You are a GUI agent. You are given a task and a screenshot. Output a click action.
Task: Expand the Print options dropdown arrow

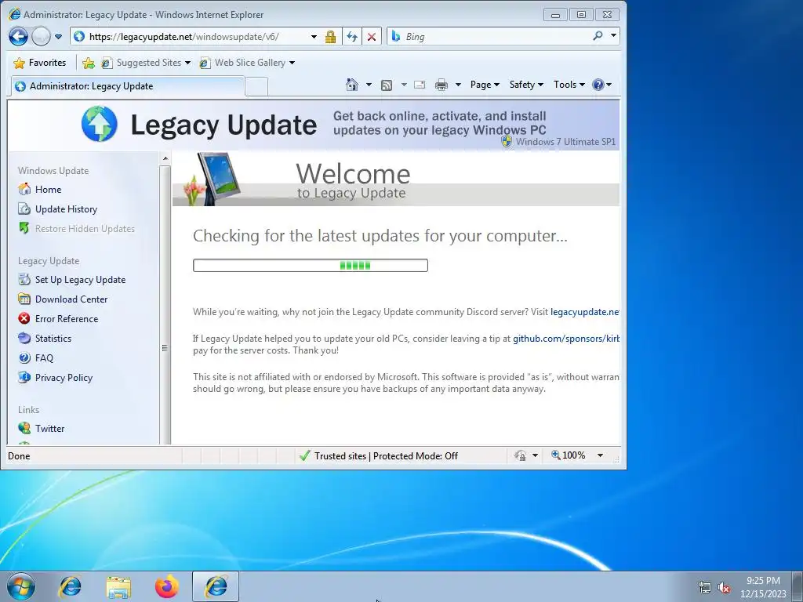click(x=458, y=85)
